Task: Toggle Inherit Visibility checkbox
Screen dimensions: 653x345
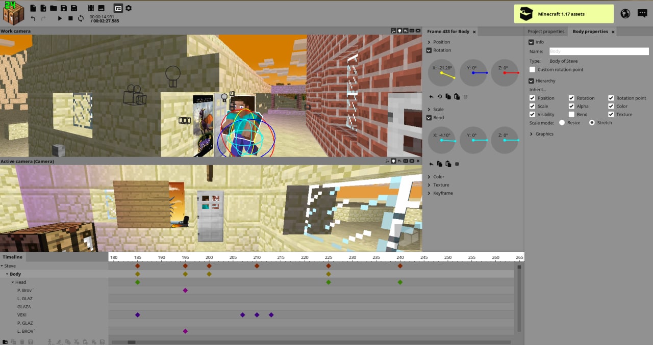Action: 532,114
